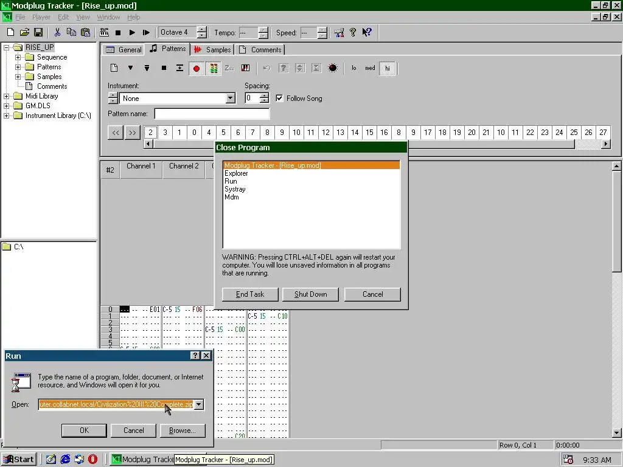The width and height of the screenshot is (623, 467).
Task: Open help with the question mark icon
Action: coord(353,32)
